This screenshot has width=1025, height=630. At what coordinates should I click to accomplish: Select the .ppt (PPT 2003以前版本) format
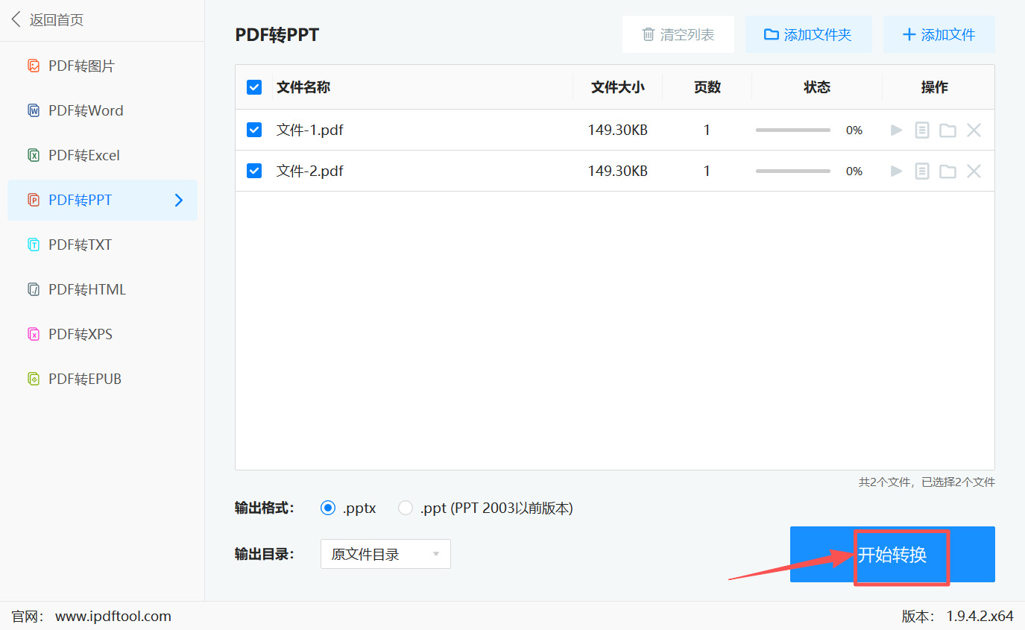[x=406, y=508]
